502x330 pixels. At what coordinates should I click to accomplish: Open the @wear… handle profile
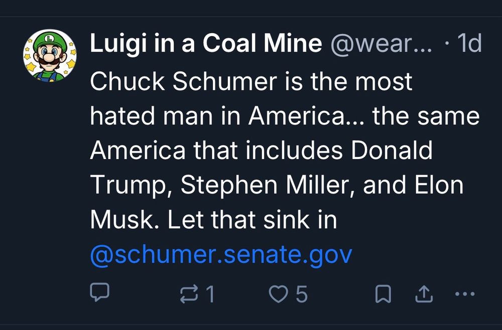381,44
